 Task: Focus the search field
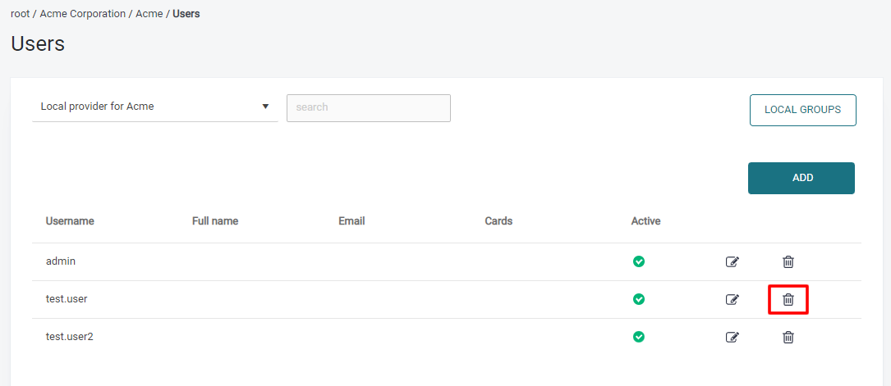coord(368,107)
